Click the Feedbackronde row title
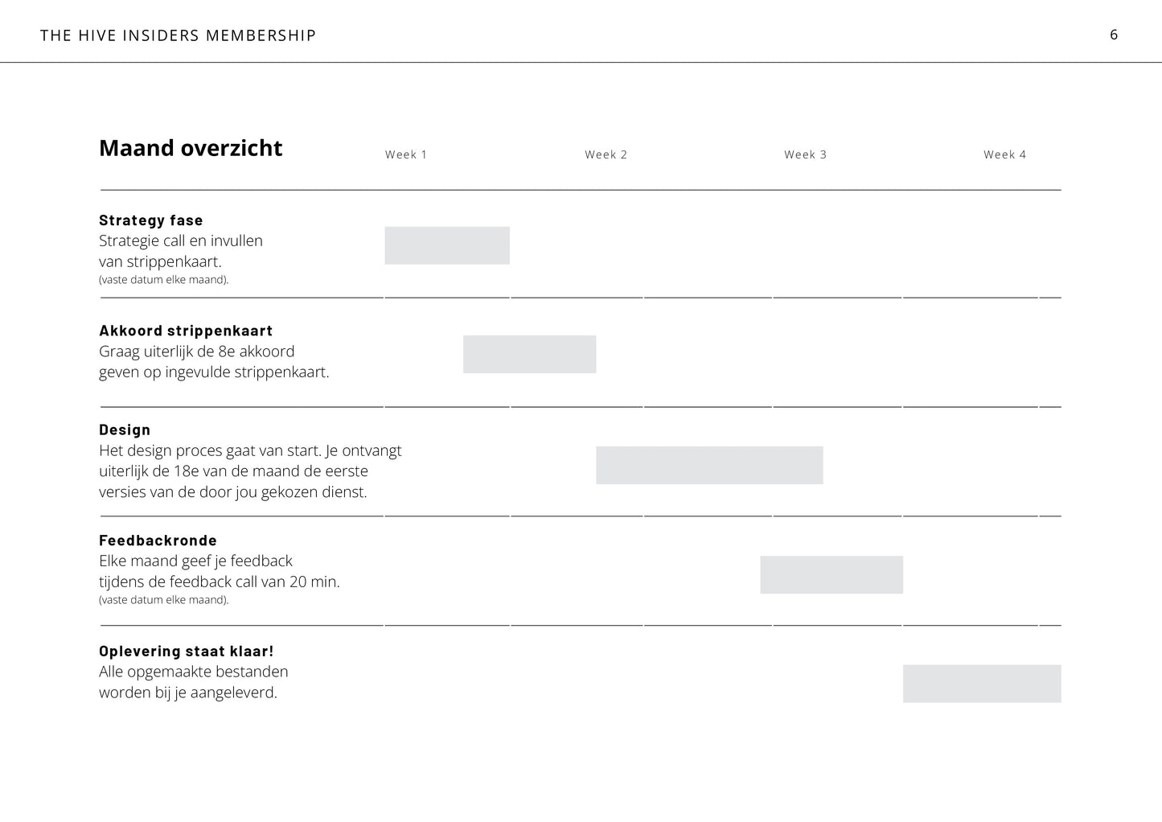Screen dimensions: 1162x822 click(x=158, y=540)
